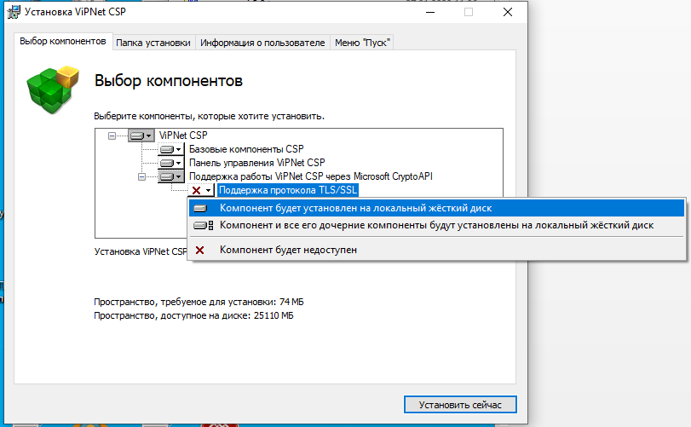Open the ViPNet CSP root component state dropdown
The image size is (691, 427).
tap(141, 136)
